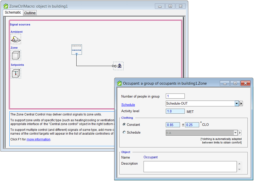The image size is (254, 181).
Task: Select the Zone cube icon
Action: pos(16,55)
